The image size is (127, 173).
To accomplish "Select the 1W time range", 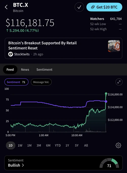I will point(20,146).
